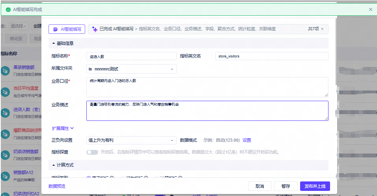Click the AI智能填写 button
Viewport: 377px width, 196px height.
click(x=67, y=29)
